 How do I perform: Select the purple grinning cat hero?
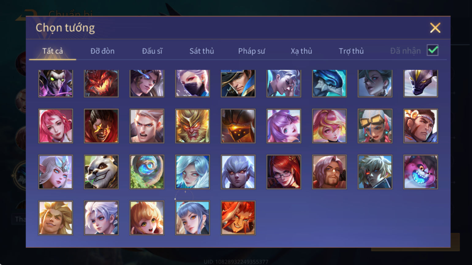(x=421, y=172)
